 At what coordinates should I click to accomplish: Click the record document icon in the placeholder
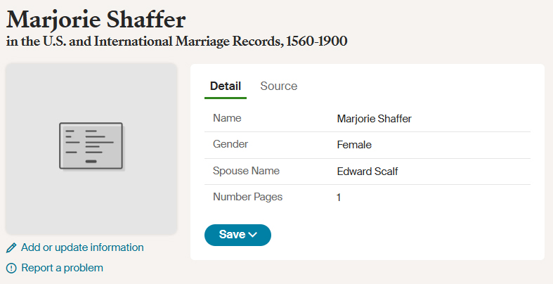click(91, 146)
